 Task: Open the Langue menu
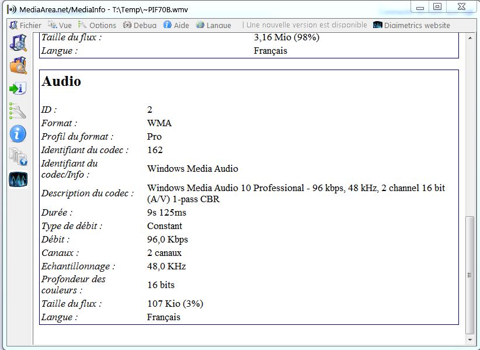214,25
